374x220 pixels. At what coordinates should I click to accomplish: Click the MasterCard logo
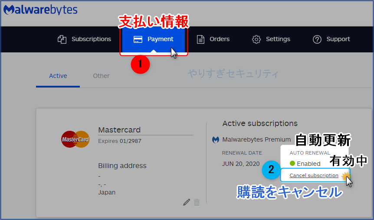pos(75,139)
